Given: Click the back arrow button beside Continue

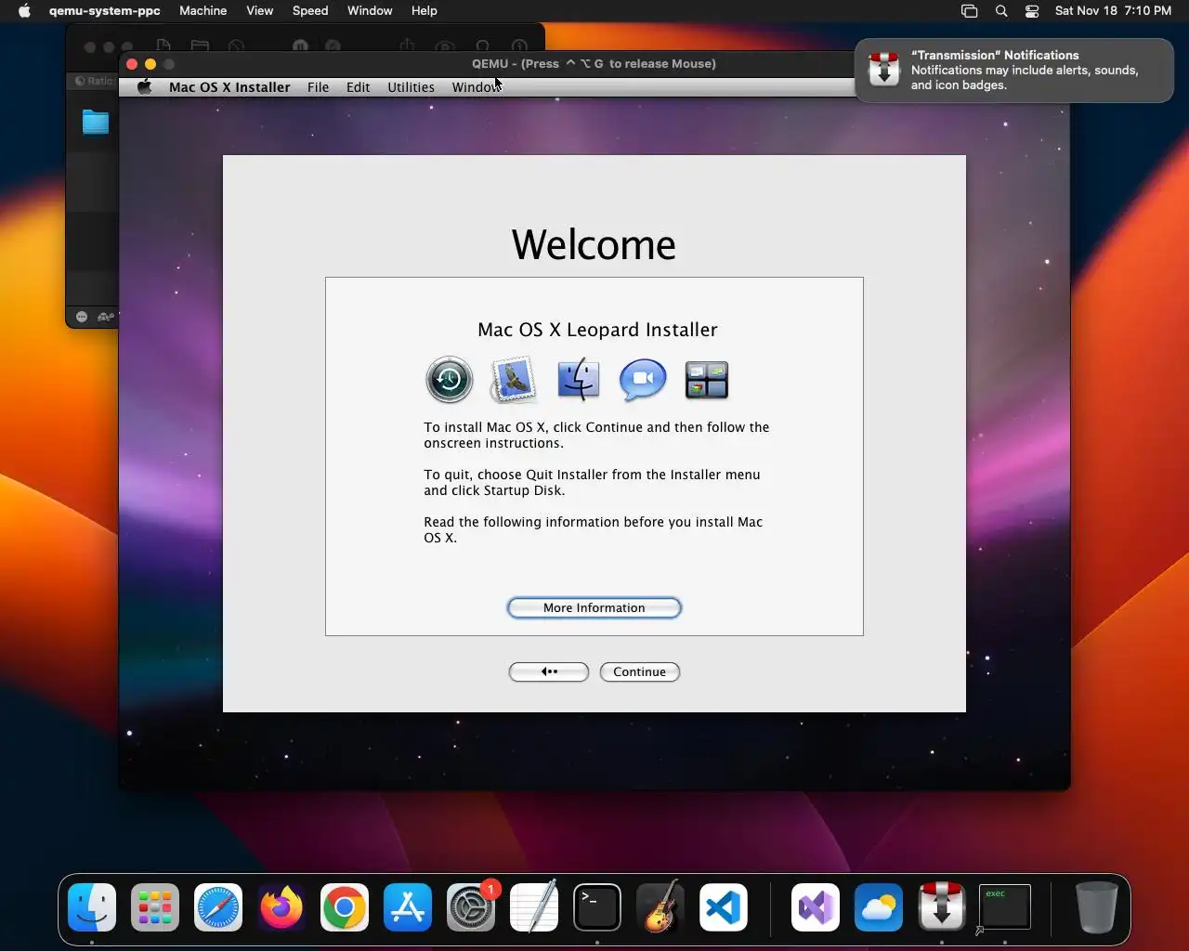Looking at the screenshot, I should [x=549, y=671].
